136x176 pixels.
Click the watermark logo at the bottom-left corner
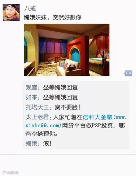tap(5, 172)
